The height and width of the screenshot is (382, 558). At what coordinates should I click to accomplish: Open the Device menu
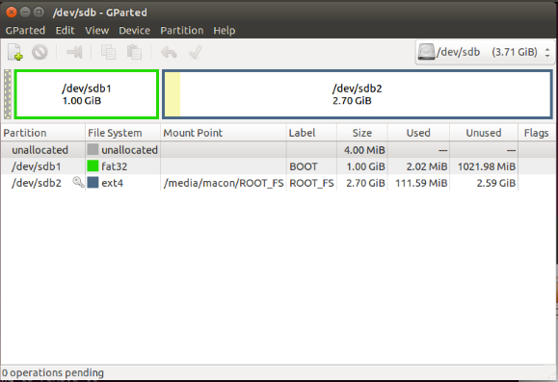click(134, 31)
